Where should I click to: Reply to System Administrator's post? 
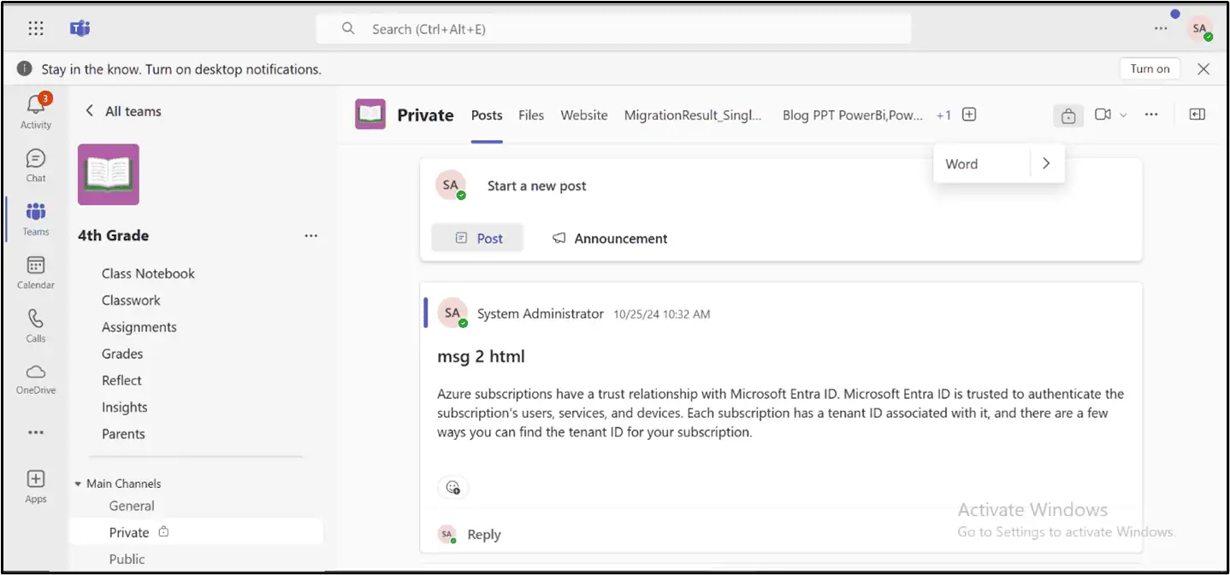pyautogui.click(x=483, y=534)
